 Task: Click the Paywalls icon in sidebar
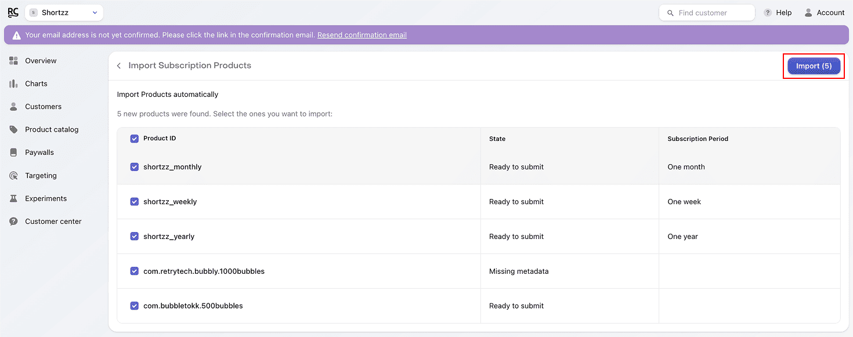[x=13, y=153]
